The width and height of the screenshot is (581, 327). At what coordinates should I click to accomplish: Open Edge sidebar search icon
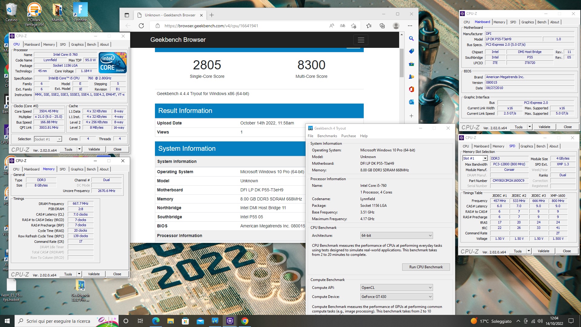(411, 38)
